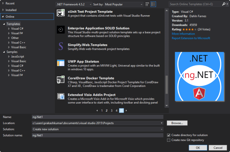
Task: Click the scrollbar down arrow
Action: click(x=167, y=106)
